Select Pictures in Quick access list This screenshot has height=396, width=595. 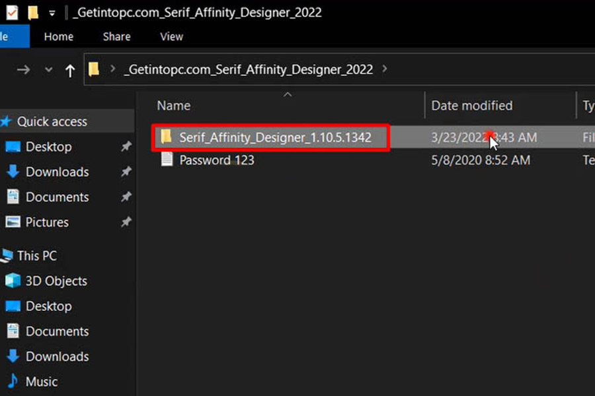click(x=46, y=222)
